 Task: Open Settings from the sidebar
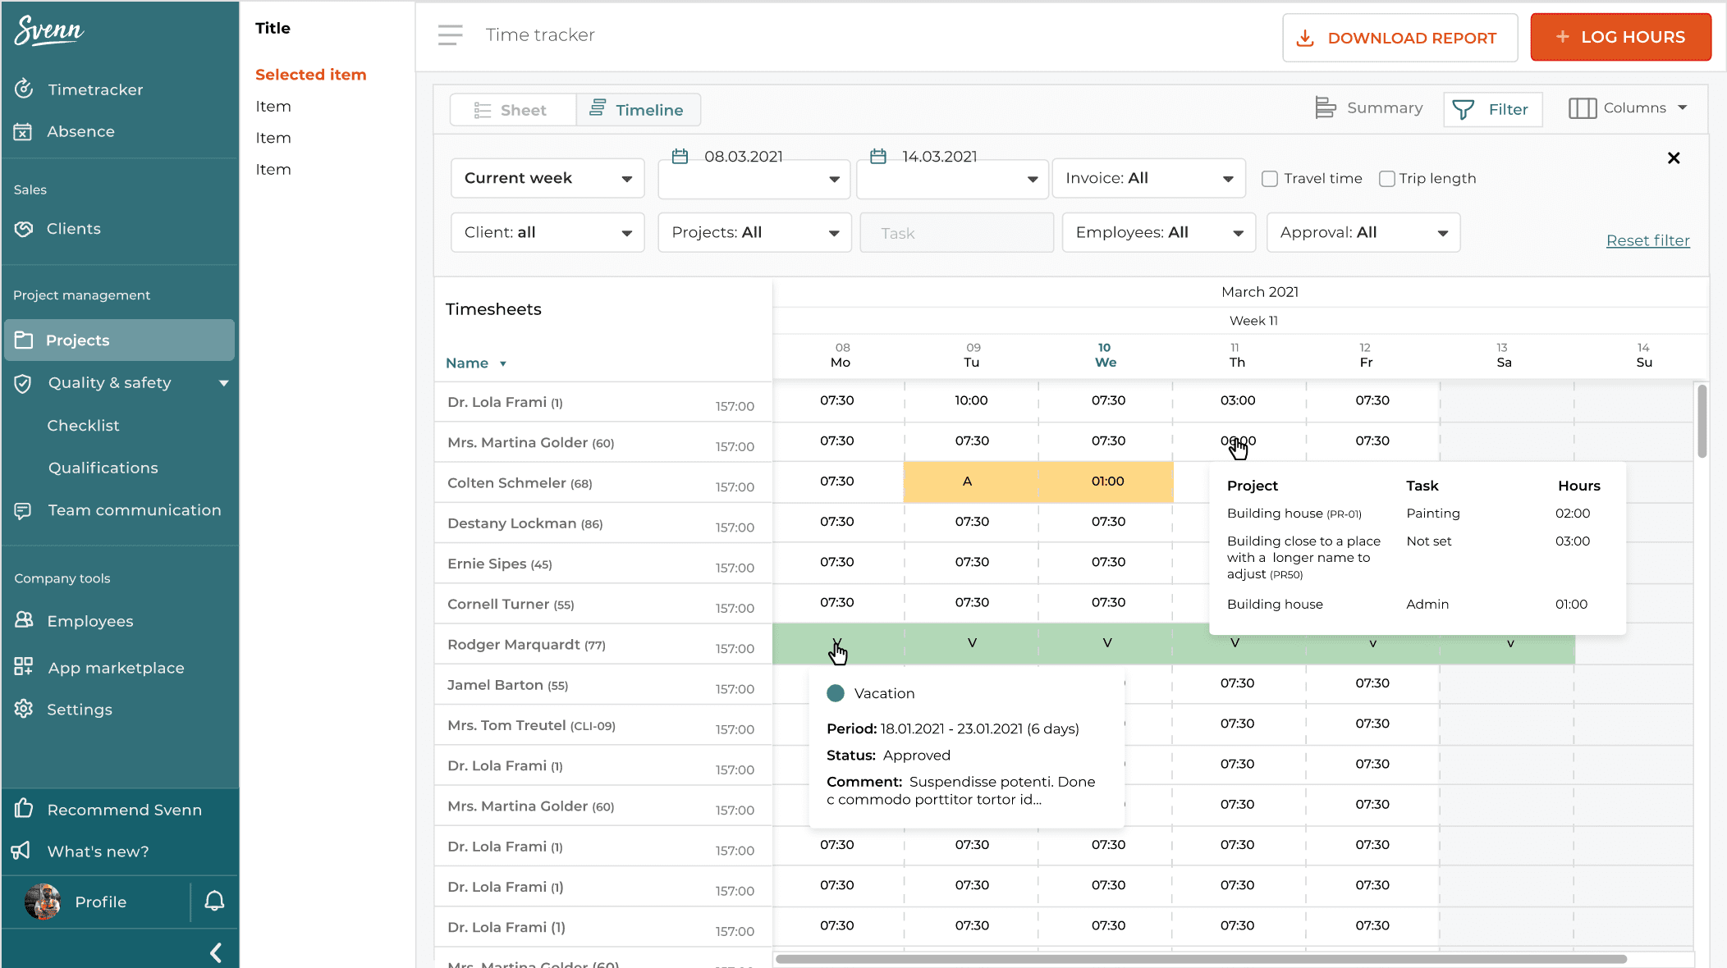[x=79, y=709]
